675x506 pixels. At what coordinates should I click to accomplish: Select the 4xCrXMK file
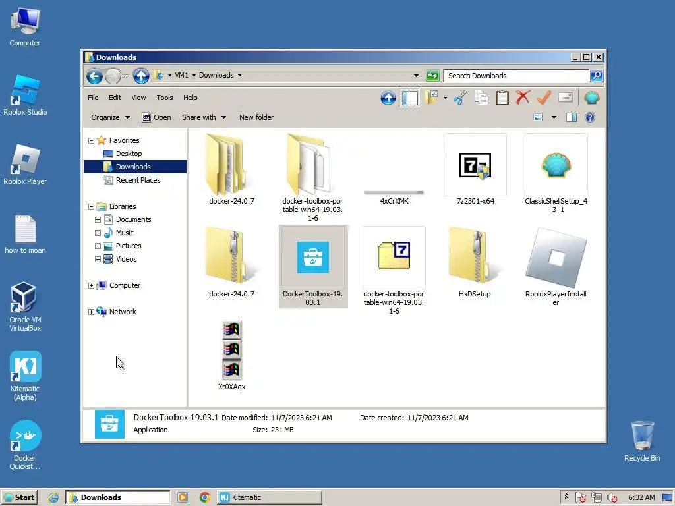394,196
